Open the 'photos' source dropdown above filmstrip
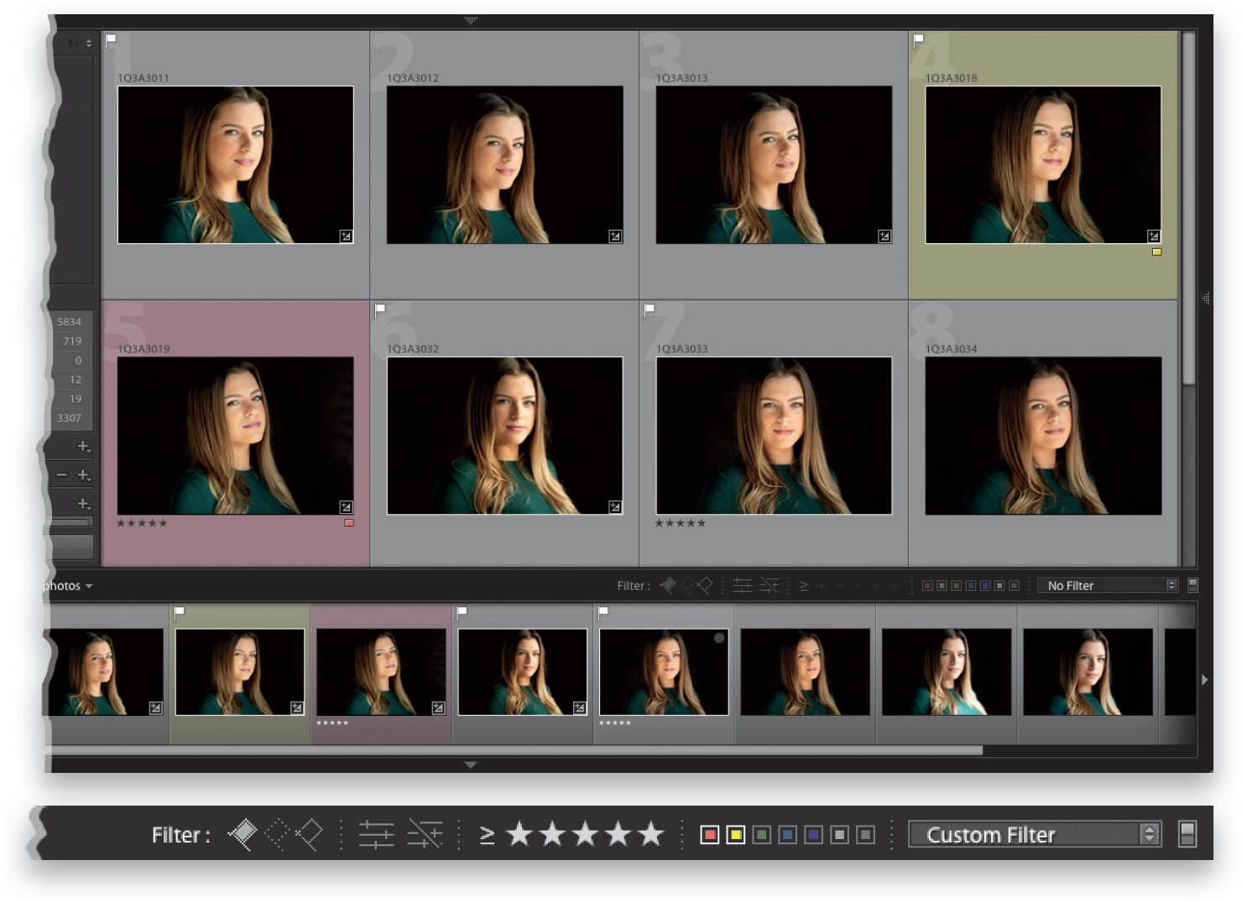The height and width of the screenshot is (902, 1242). click(x=67, y=586)
